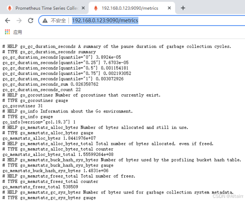Click the go_memstats_alloc_bytes_total value line
245x201 pixels.
point(58,155)
